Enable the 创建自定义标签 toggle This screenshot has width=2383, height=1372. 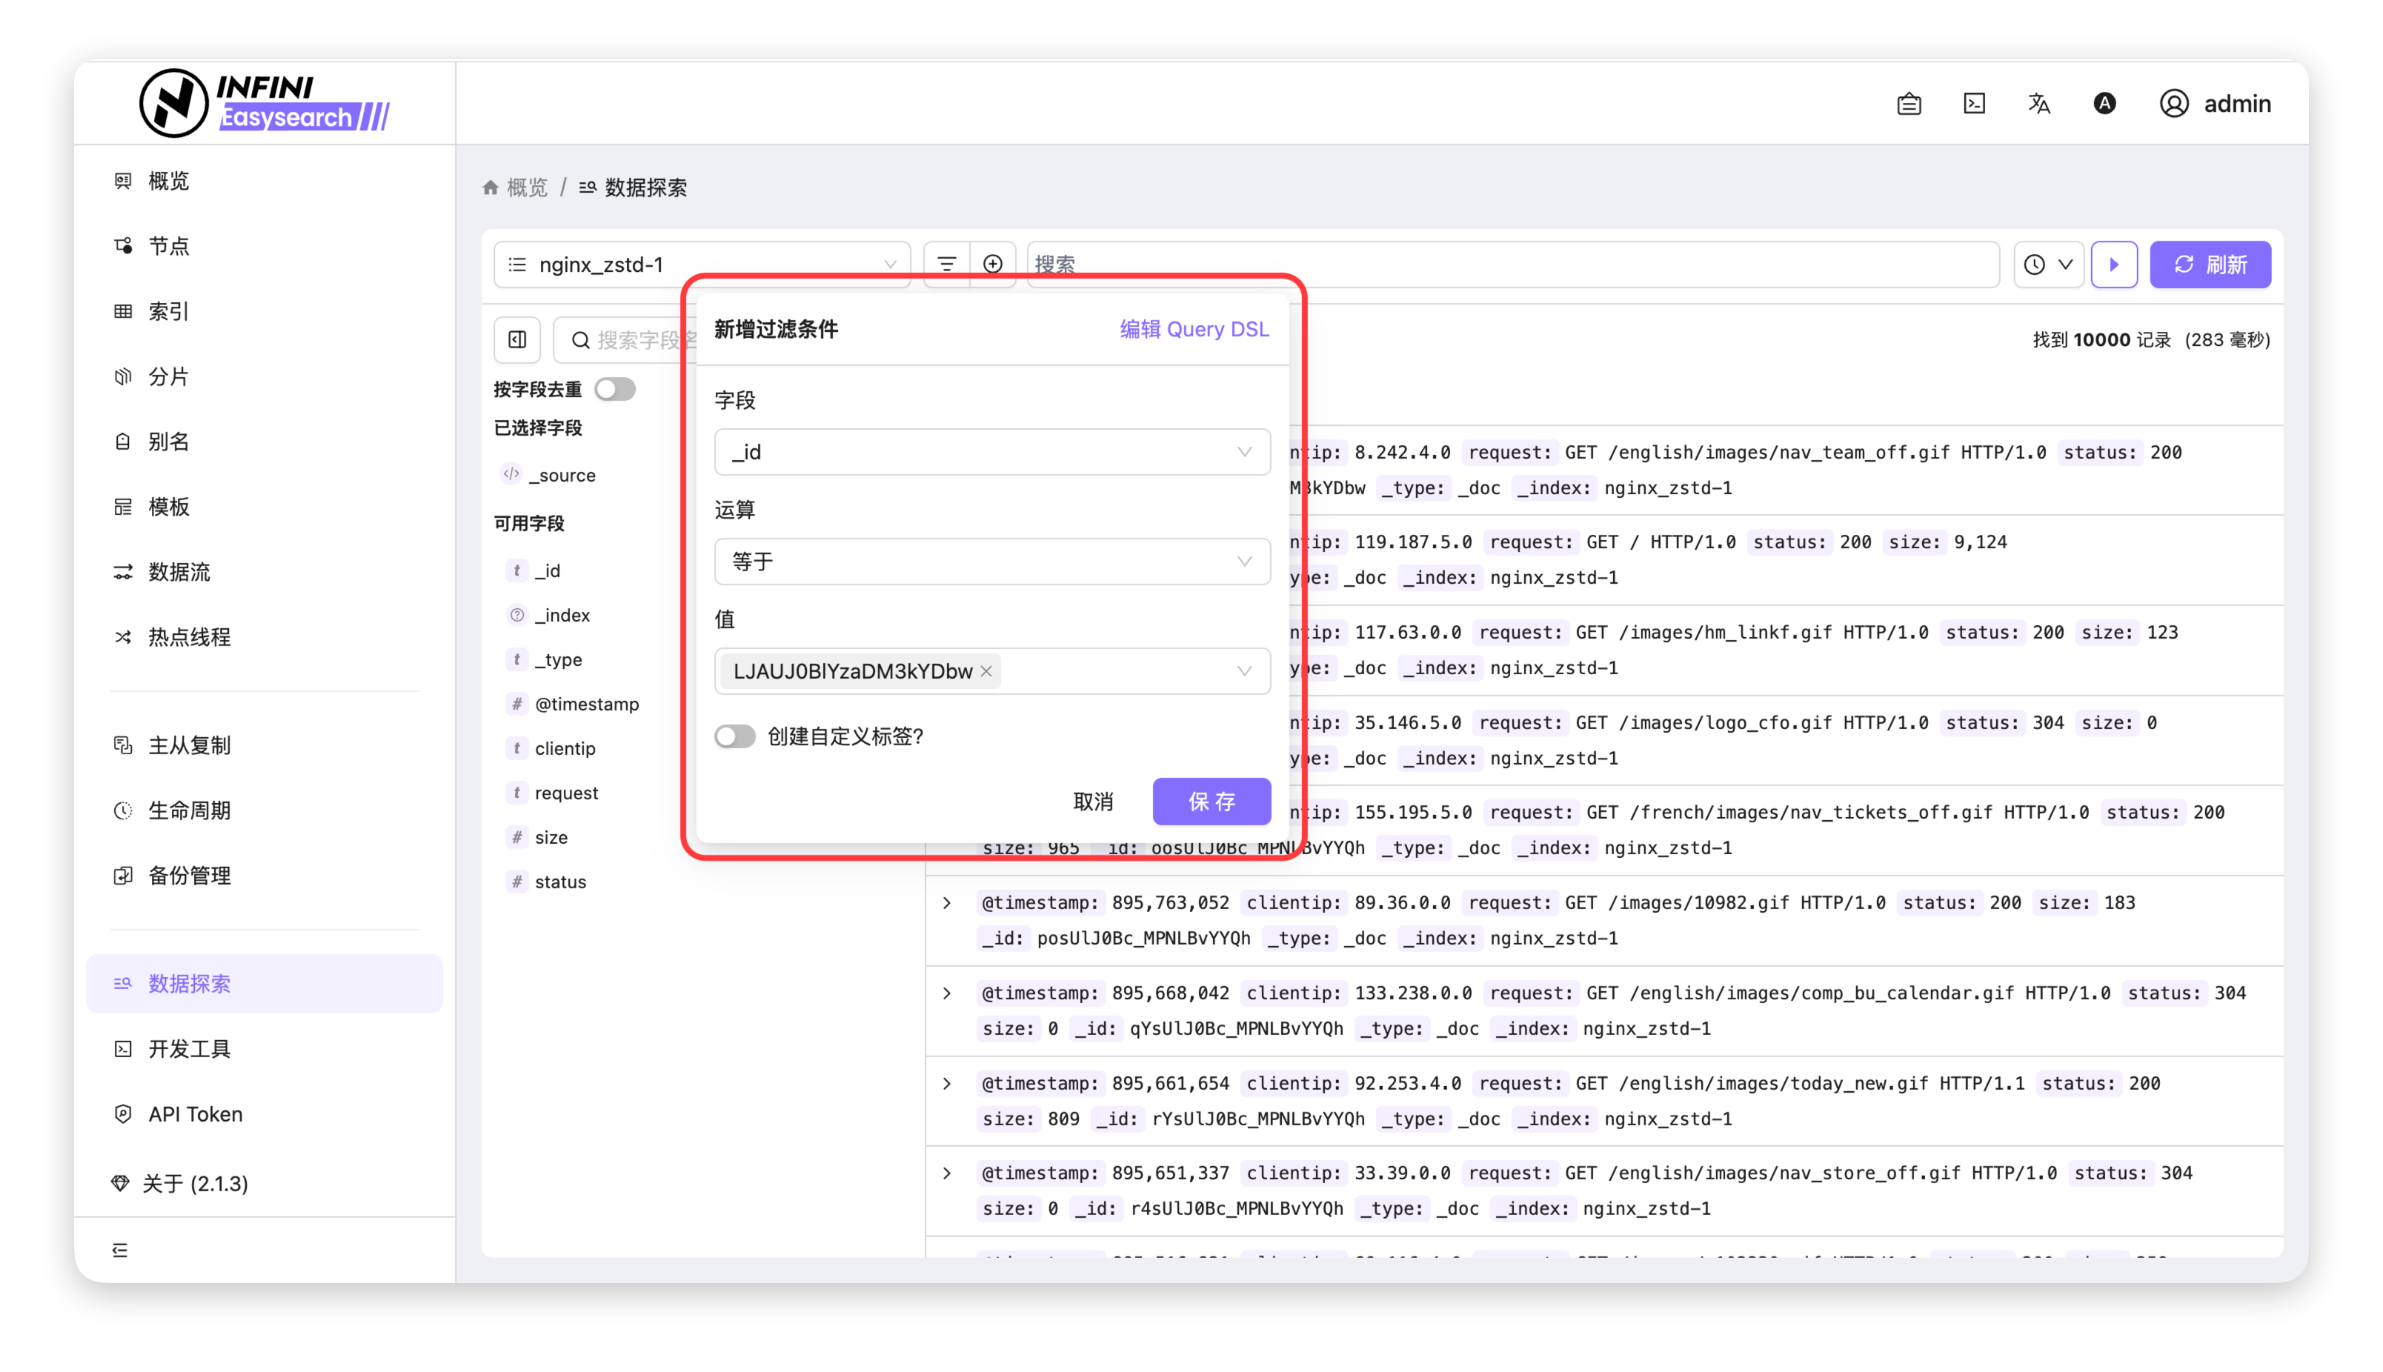click(734, 736)
